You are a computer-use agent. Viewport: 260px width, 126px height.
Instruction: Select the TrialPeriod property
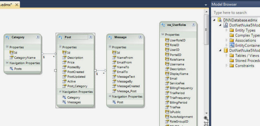point(177,93)
